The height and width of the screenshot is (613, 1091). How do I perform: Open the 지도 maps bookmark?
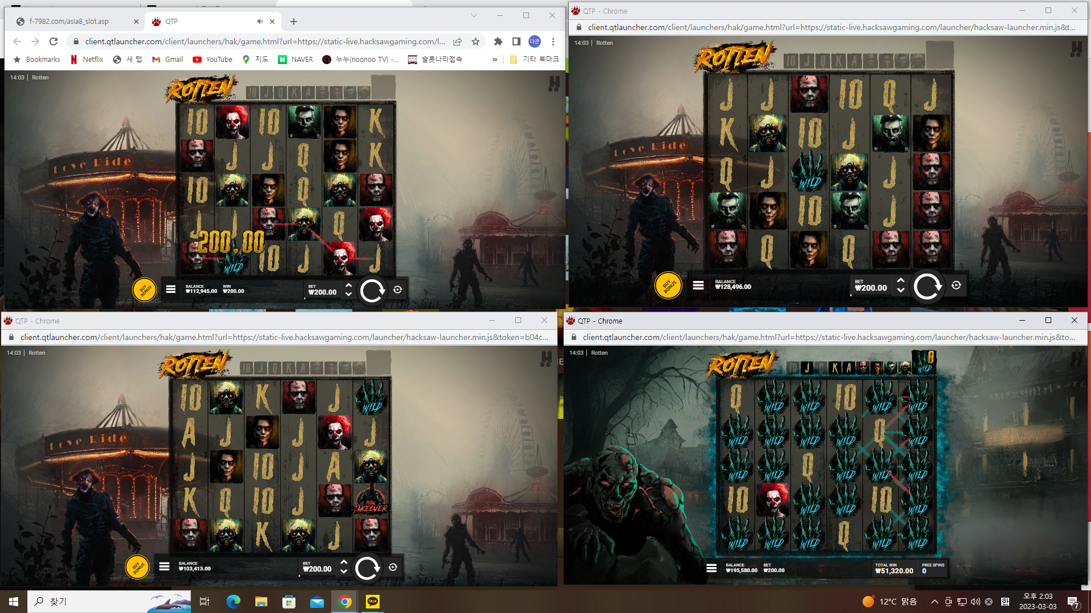pyautogui.click(x=255, y=60)
